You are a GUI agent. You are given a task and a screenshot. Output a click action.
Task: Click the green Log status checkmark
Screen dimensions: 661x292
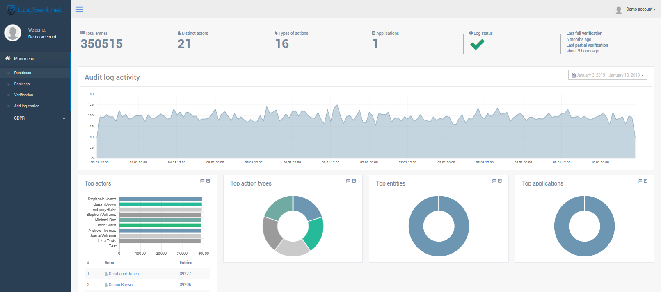click(x=477, y=44)
